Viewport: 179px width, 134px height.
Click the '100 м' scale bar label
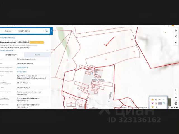pos(93,107)
